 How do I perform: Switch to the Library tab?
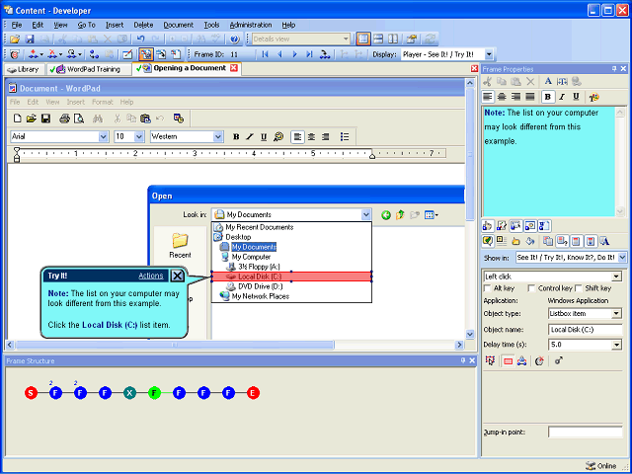click(x=24, y=69)
